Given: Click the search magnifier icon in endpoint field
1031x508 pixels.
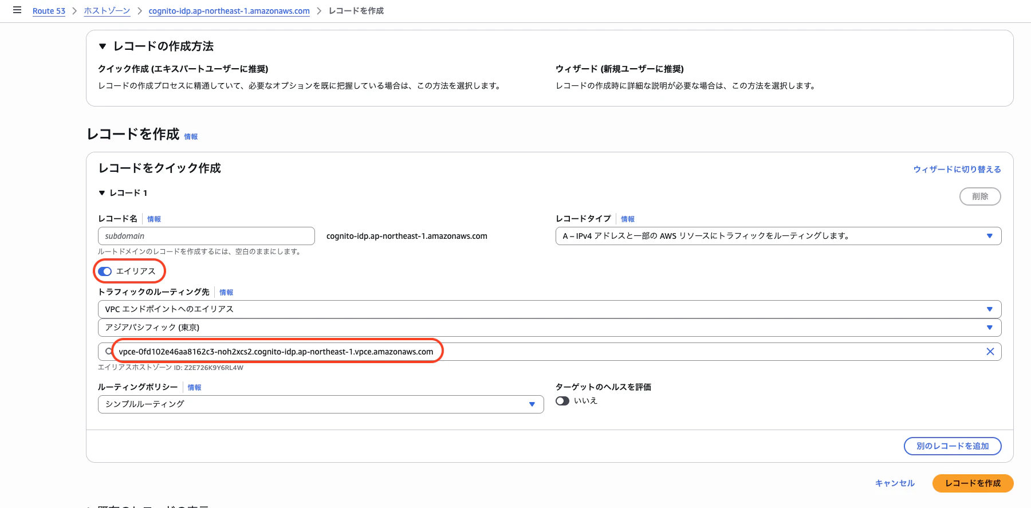Looking at the screenshot, I should tap(109, 352).
